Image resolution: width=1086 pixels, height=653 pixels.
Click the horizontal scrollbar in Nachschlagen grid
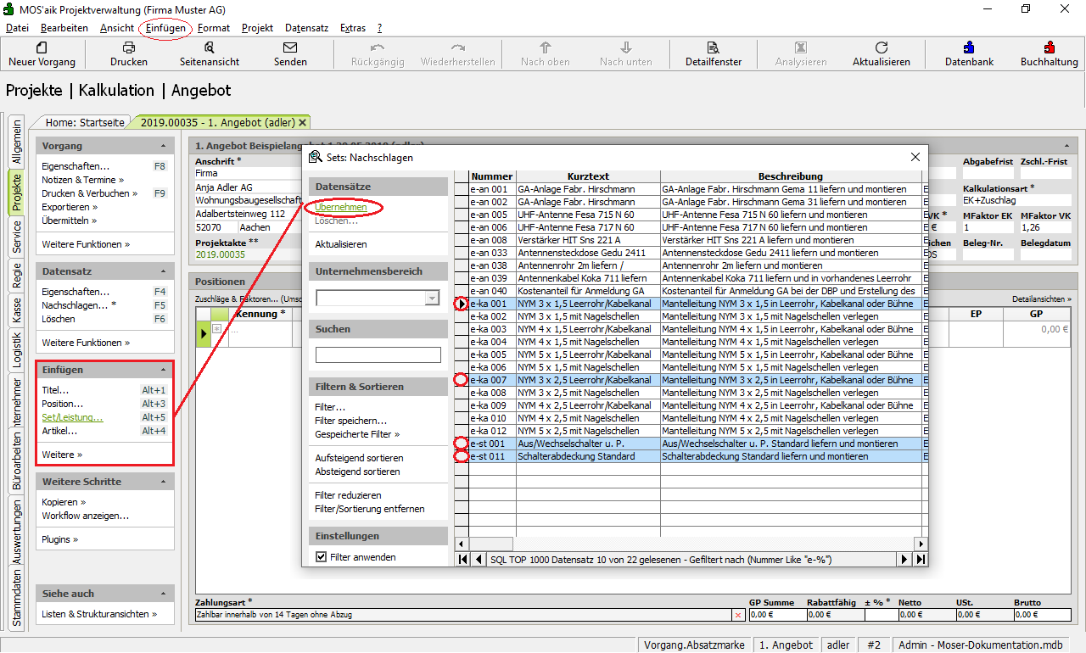click(691, 543)
